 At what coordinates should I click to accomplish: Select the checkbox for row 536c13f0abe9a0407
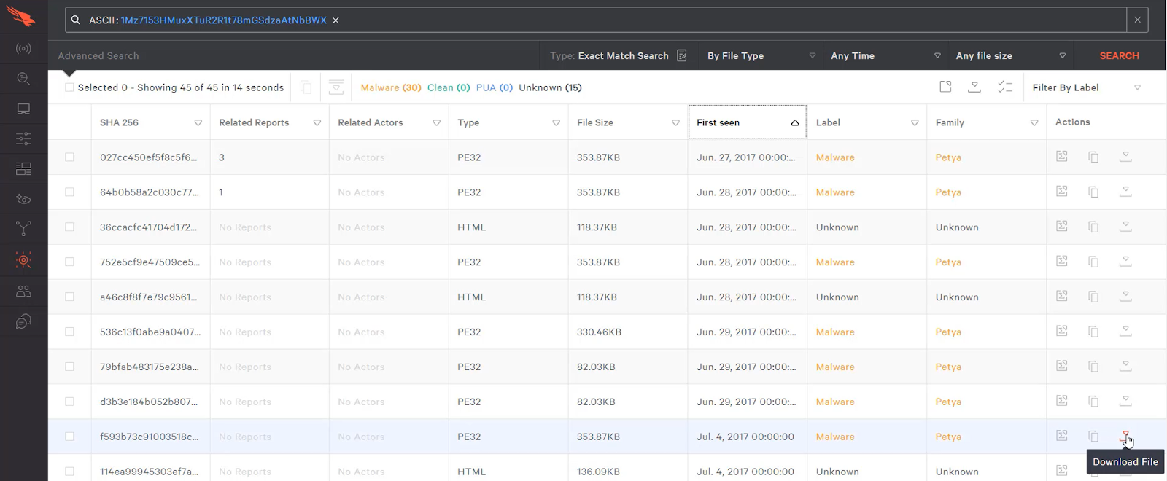(69, 332)
